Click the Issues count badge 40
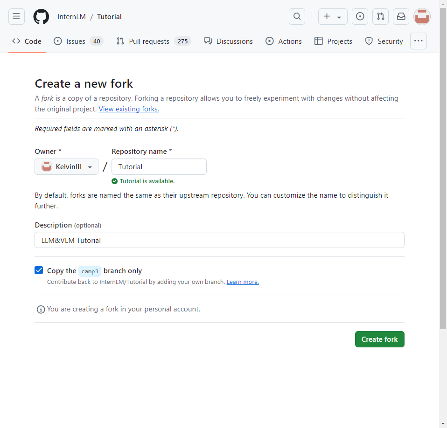The image size is (447, 428). [x=97, y=41]
